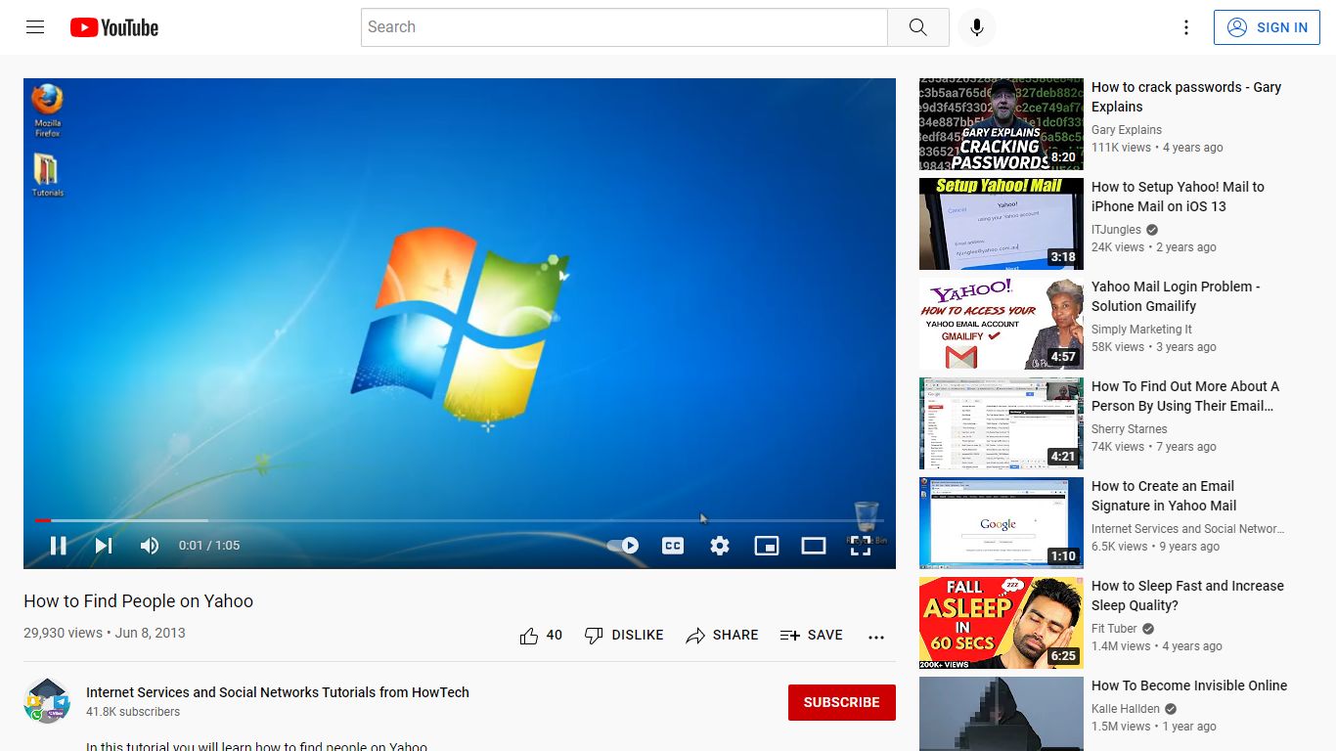Click the red SUBSCRIBE button
Image resolution: width=1336 pixels, height=751 pixels.
click(x=842, y=702)
